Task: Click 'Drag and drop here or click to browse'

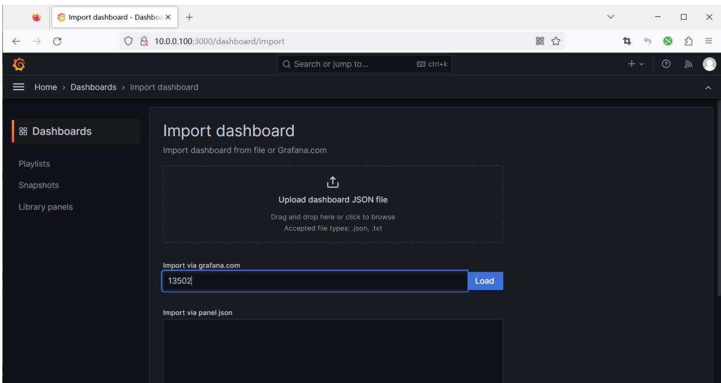Action: tap(333, 218)
